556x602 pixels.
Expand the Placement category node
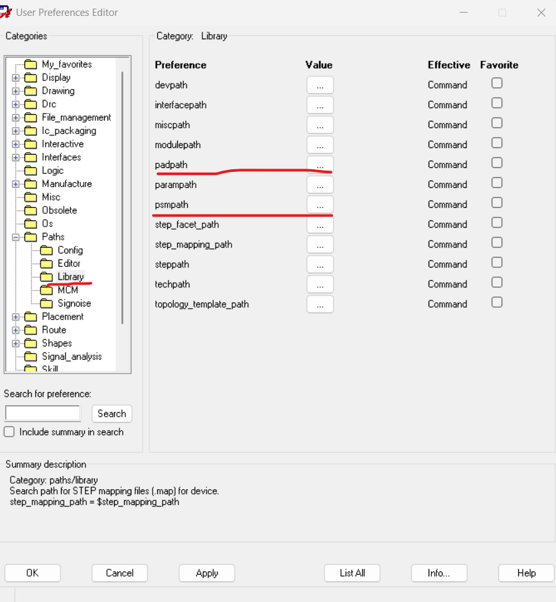click(x=15, y=317)
